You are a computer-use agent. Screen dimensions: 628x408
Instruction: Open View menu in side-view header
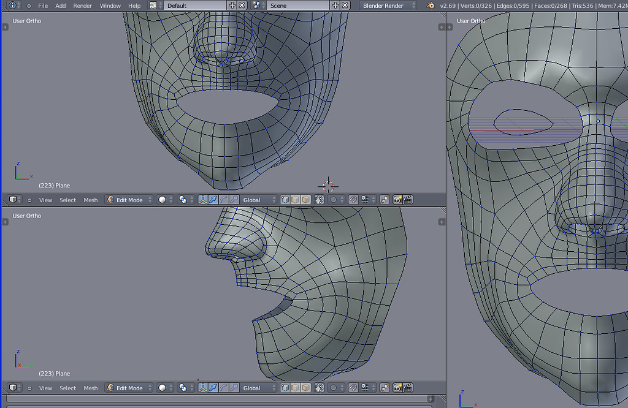pyautogui.click(x=45, y=388)
